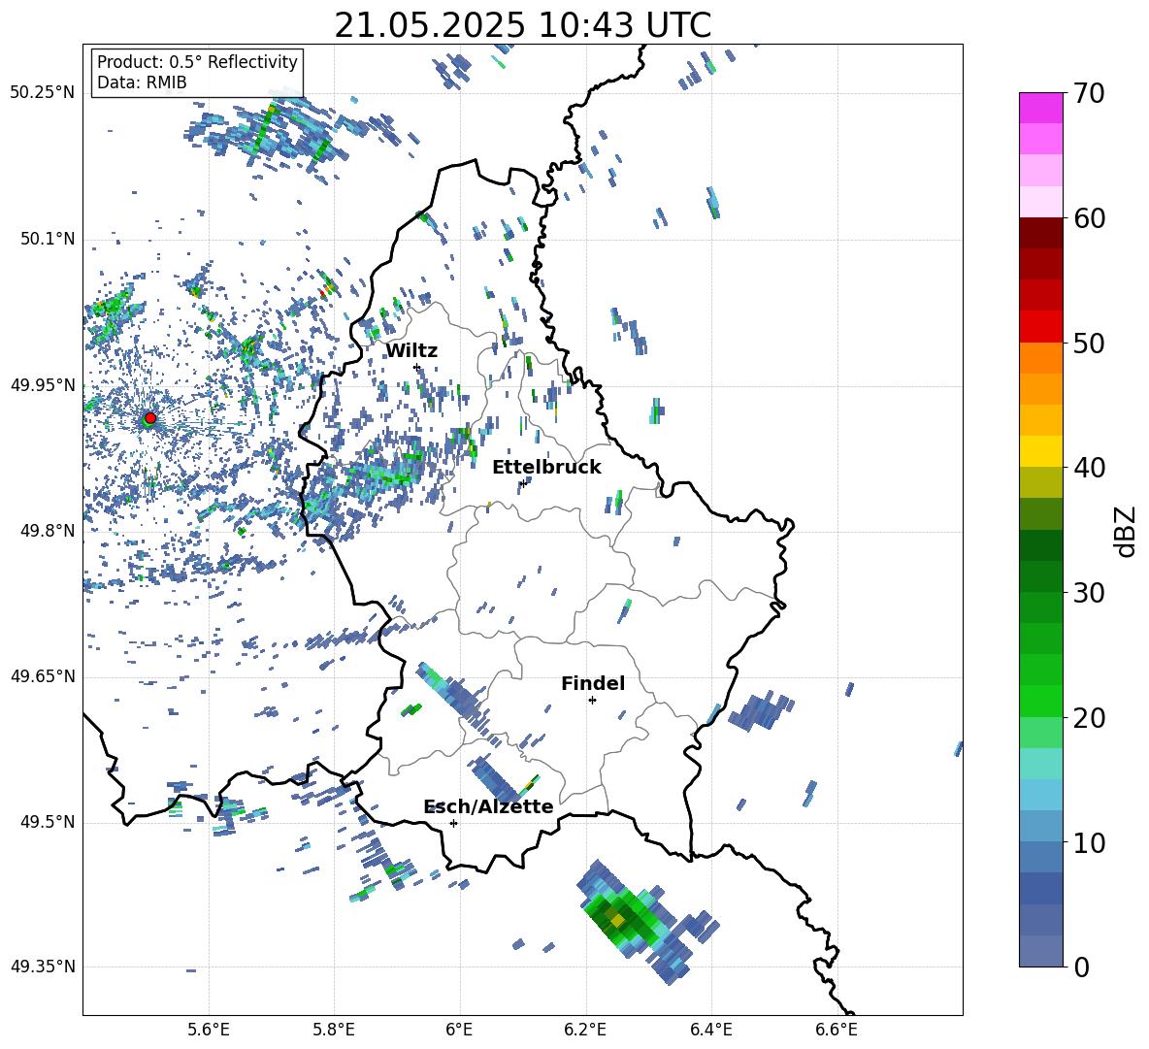Click the 6.2°E longitude label
The height and width of the screenshot is (1049, 1149).
585,1030
